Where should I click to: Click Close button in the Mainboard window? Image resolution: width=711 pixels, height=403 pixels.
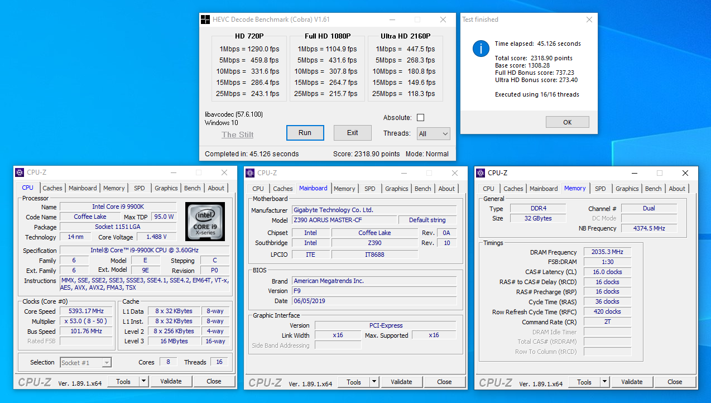click(x=444, y=382)
